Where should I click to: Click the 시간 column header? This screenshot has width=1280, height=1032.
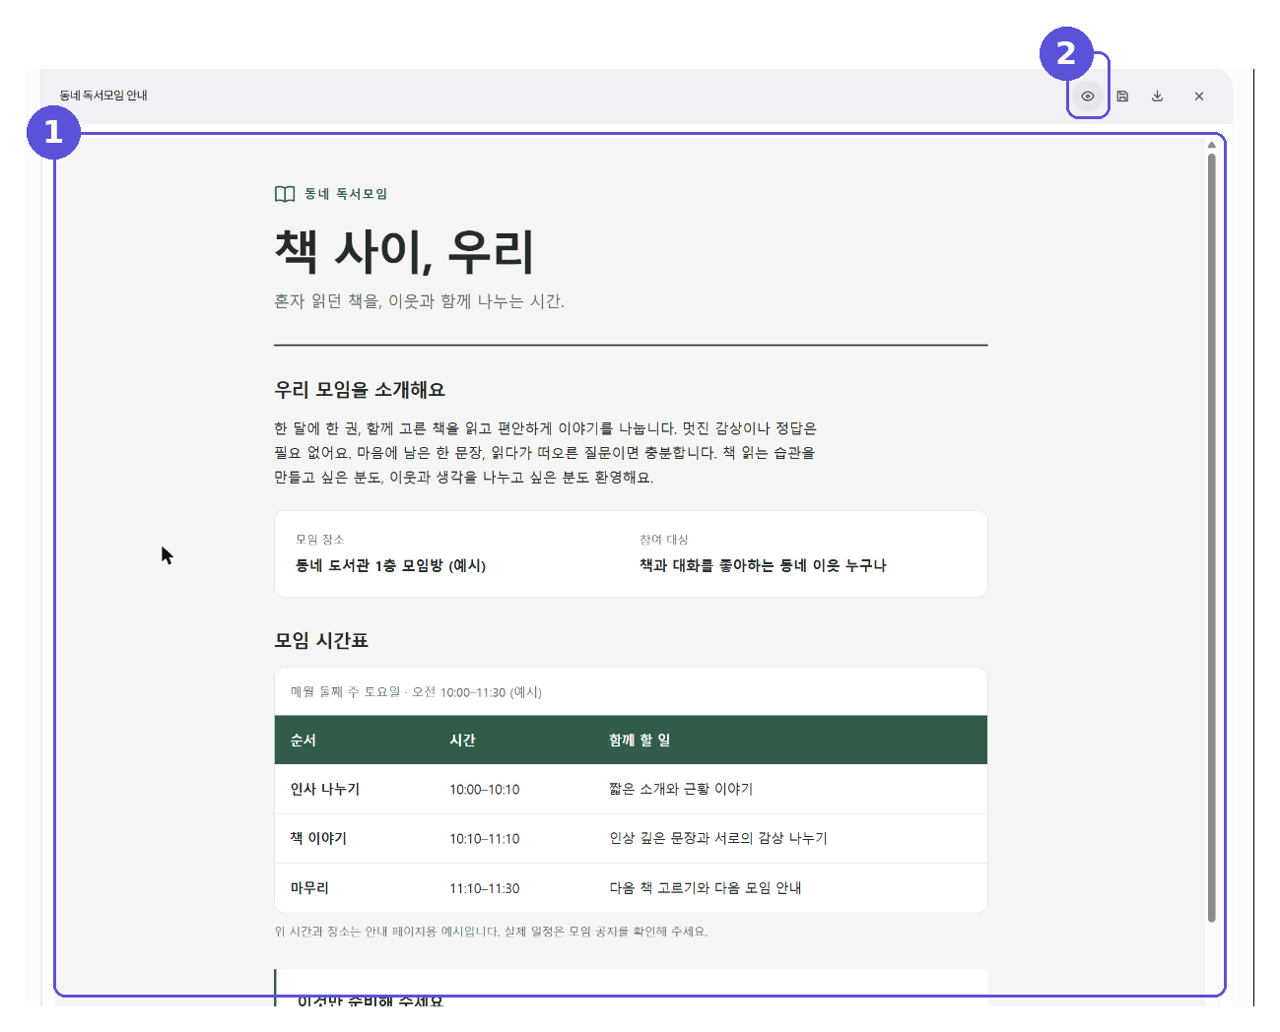462,741
